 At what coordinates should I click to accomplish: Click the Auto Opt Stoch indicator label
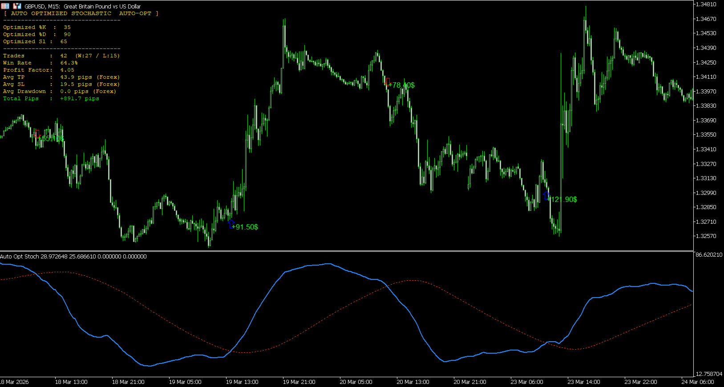(x=73, y=256)
